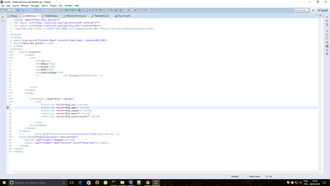Collapse the form fold marker at line 41
This screenshot has width=330, height=186.
click(x=12, y=137)
